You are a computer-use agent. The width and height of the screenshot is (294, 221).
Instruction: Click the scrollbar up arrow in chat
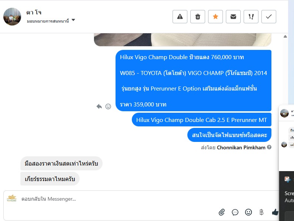[x=285, y=37]
